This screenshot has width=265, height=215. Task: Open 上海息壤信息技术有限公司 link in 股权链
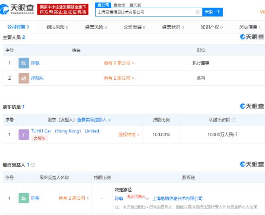[x=177, y=198]
